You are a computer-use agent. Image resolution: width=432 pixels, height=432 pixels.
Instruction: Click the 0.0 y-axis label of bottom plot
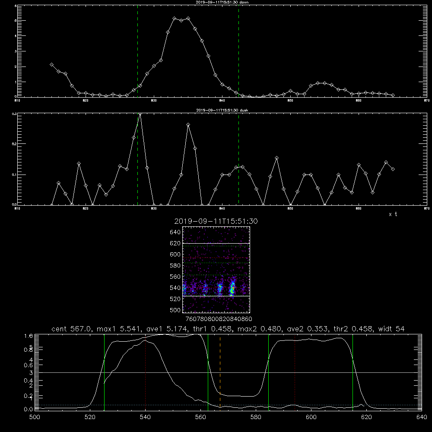pos(29,409)
